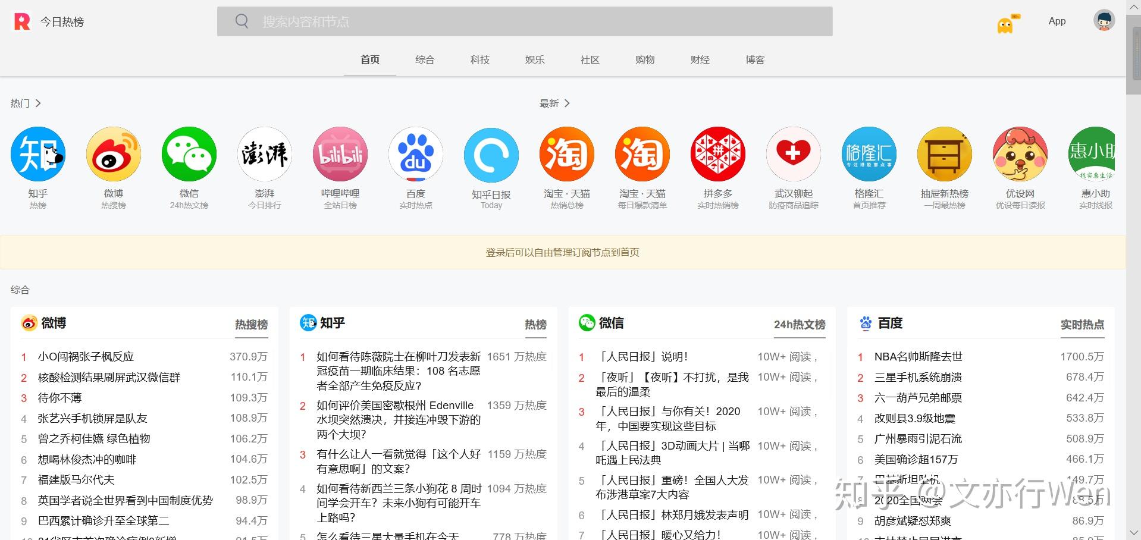The width and height of the screenshot is (1141, 540).
Task: Open 张艺兴手机锁屏是队友 topic
Action: point(92,419)
